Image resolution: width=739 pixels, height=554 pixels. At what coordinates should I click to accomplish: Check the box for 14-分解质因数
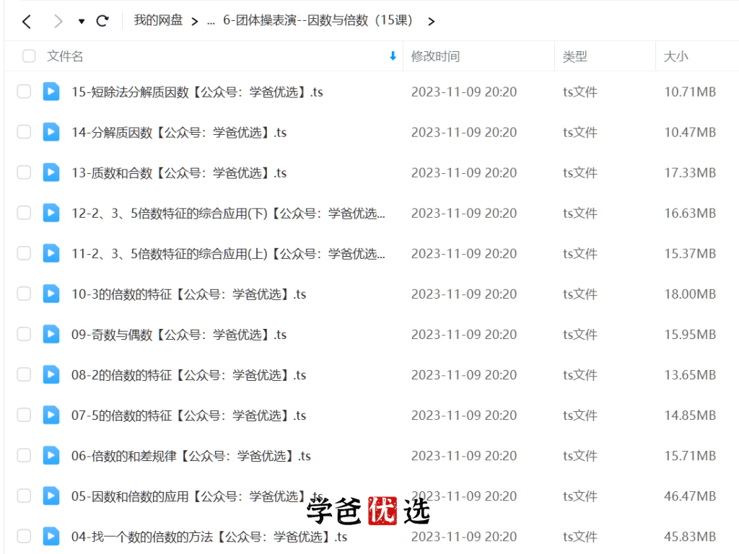pos(24,132)
